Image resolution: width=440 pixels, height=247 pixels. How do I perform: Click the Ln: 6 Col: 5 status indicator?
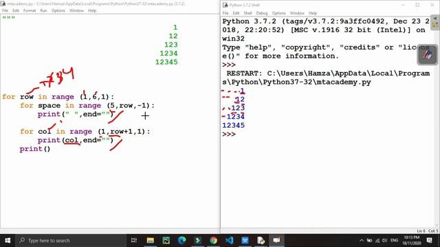pos(427,231)
